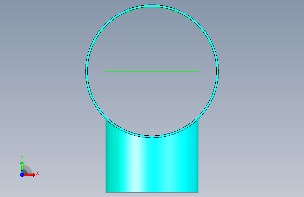Click the blue Z axis origin dot
The width and height of the screenshot is (304, 197).
(22, 175)
